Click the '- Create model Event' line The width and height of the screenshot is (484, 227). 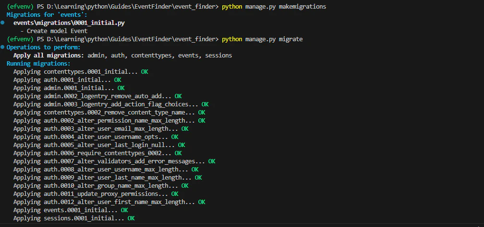(x=54, y=31)
